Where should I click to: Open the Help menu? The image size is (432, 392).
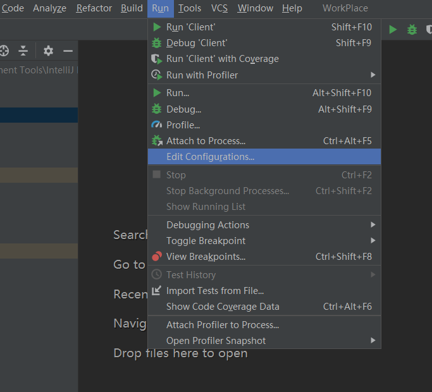click(x=292, y=8)
